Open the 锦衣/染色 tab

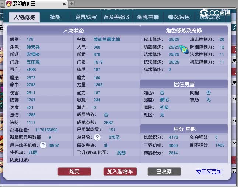pos(179,17)
